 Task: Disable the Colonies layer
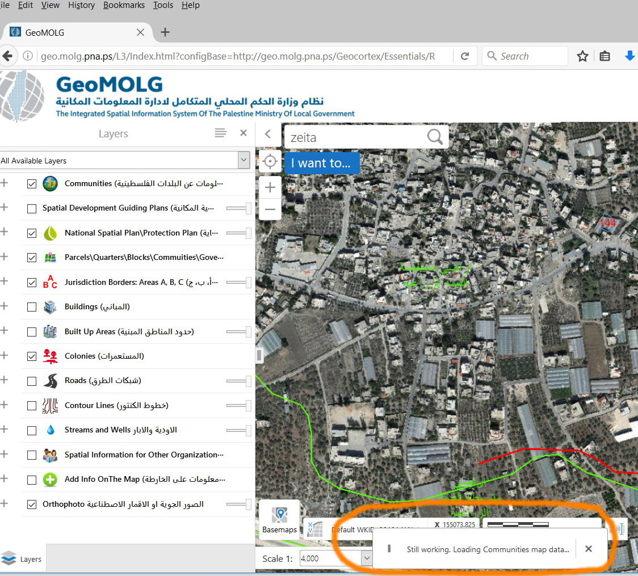(32, 356)
